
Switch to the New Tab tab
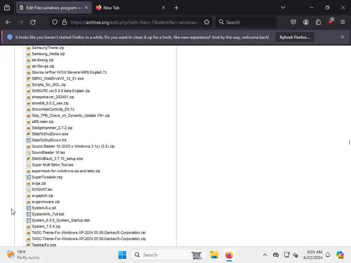[x=131, y=8]
